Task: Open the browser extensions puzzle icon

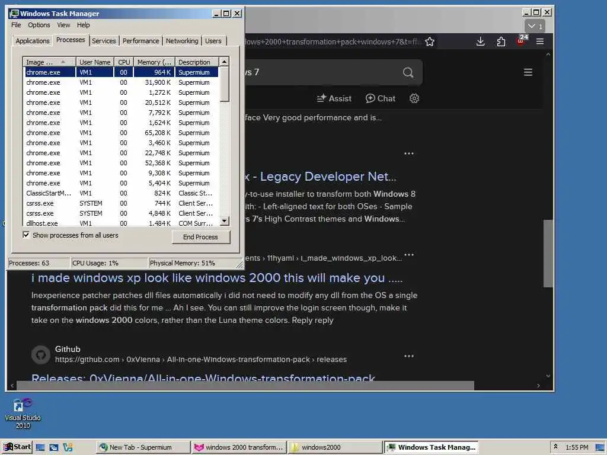Action: (x=501, y=41)
